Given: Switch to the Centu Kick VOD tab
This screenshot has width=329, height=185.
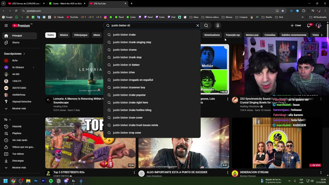Looking at the screenshot, I should [x=67, y=4].
